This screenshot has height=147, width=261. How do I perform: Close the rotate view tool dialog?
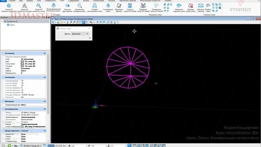point(89,29)
